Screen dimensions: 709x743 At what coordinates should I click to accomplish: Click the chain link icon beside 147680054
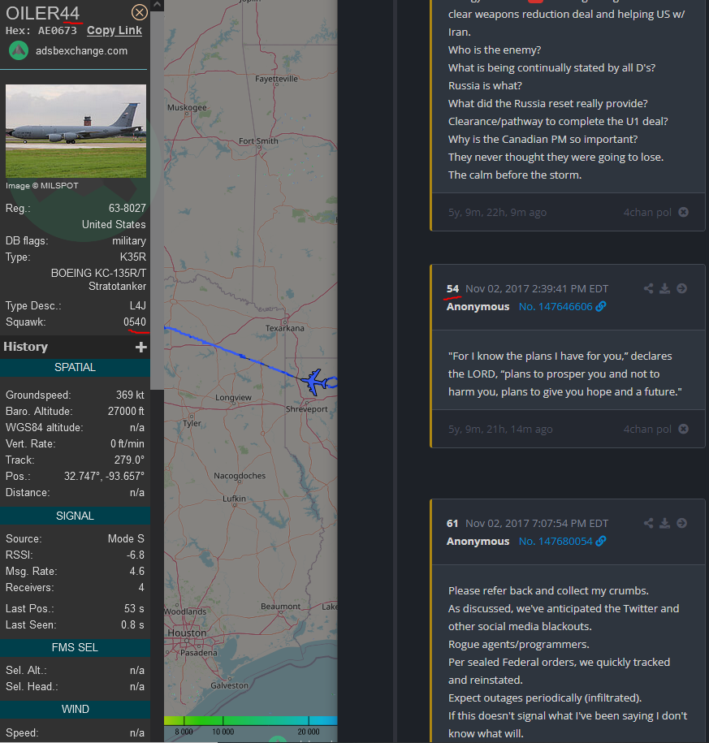click(601, 541)
